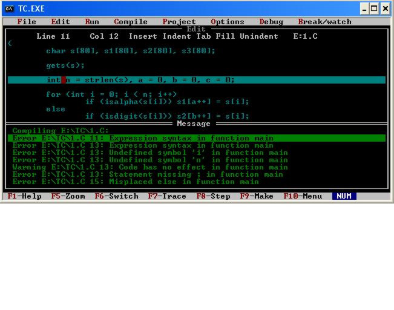The image size is (394, 310).
Task: Open the Options menu
Action: pyautogui.click(x=228, y=22)
